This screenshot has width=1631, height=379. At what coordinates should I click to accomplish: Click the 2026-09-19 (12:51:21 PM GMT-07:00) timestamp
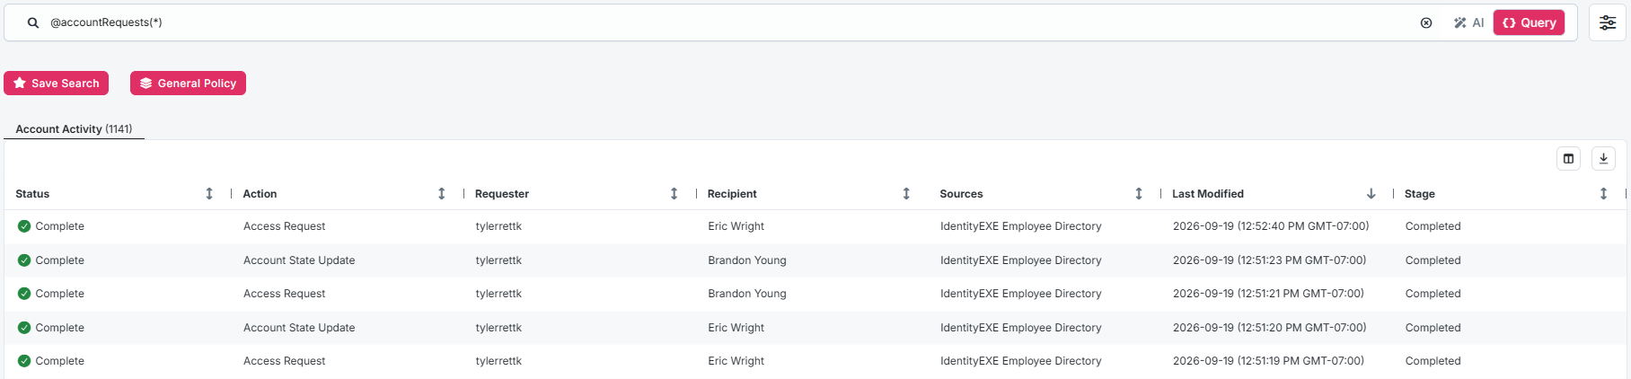1268,294
